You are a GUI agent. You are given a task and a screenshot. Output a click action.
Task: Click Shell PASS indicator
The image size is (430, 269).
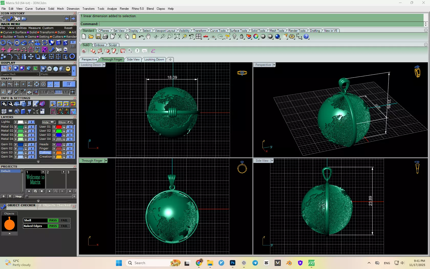[53, 220]
